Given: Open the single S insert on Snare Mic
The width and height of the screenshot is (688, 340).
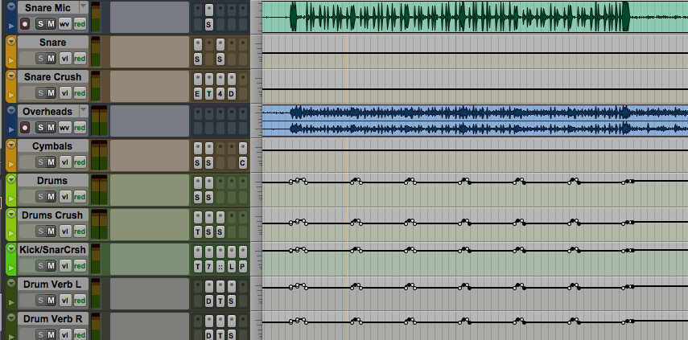Looking at the screenshot, I should pyautogui.click(x=208, y=24).
